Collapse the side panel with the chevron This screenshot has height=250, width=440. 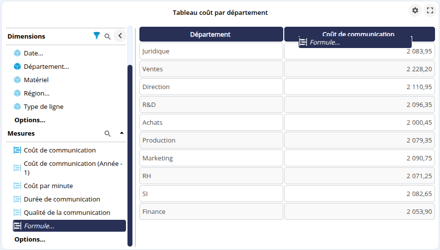(x=120, y=36)
